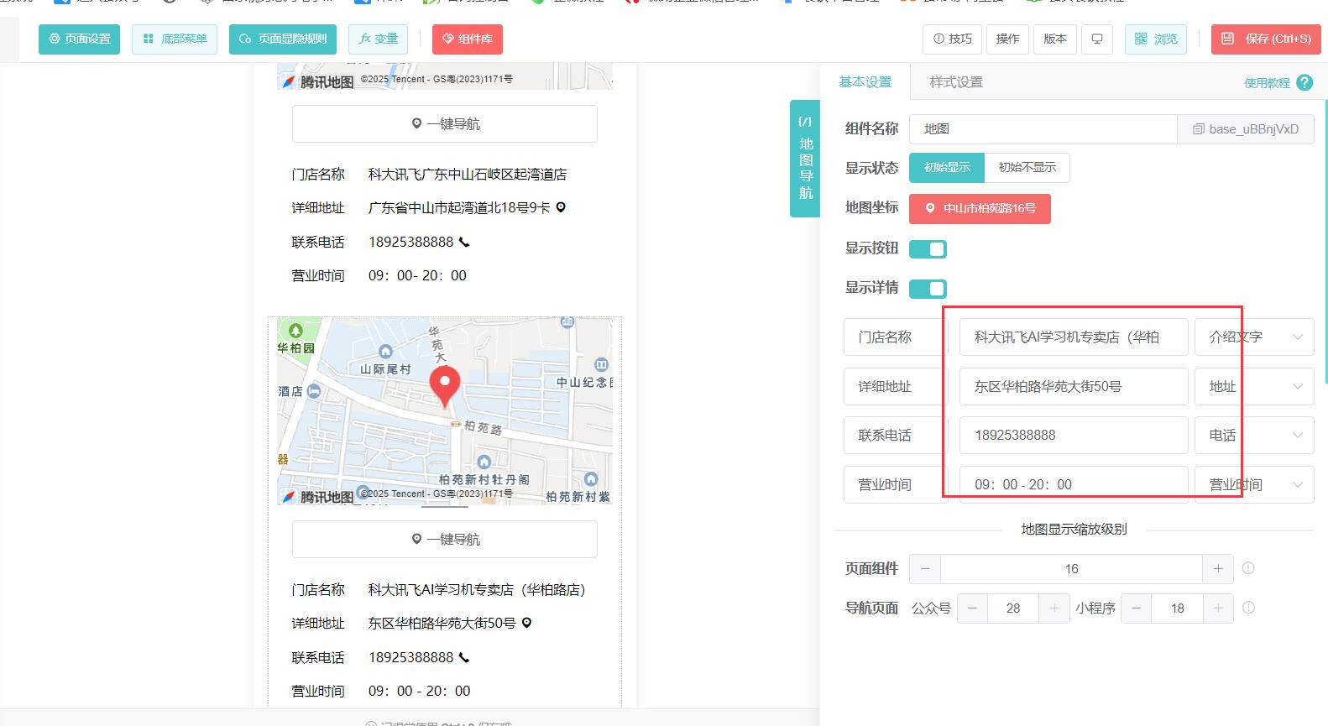Click the location pin after 广东省中山市起湾道北18号9卡

561,207
